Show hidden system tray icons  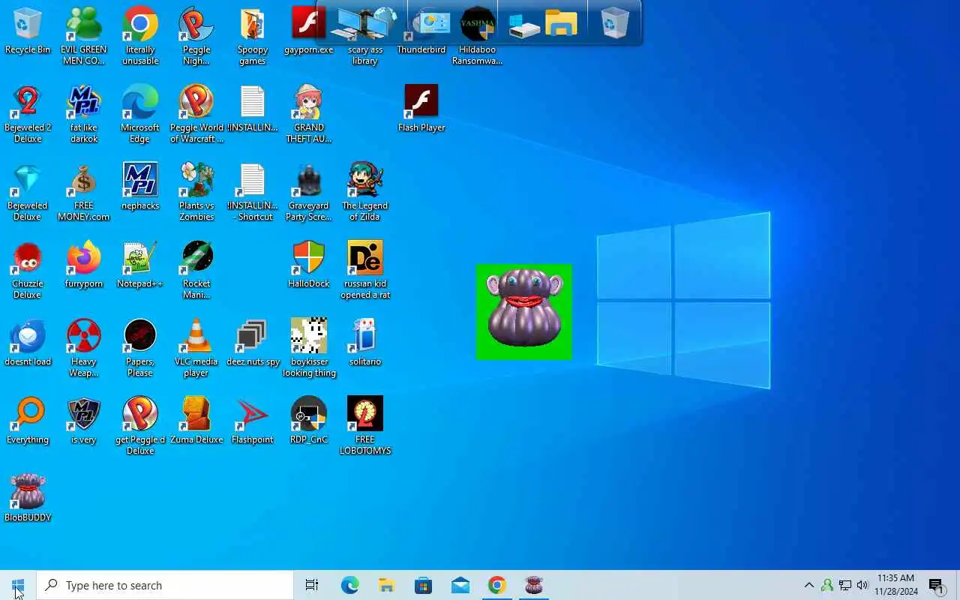pos(808,585)
